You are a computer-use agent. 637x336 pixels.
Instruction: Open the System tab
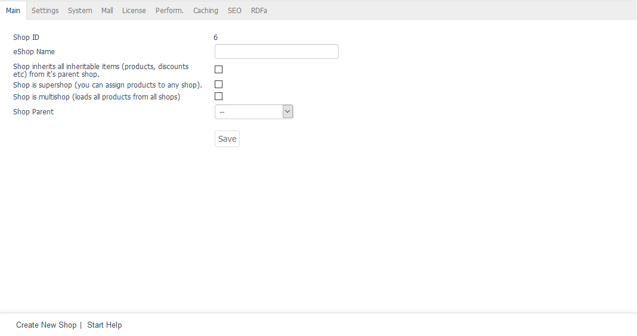tap(80, 11)
